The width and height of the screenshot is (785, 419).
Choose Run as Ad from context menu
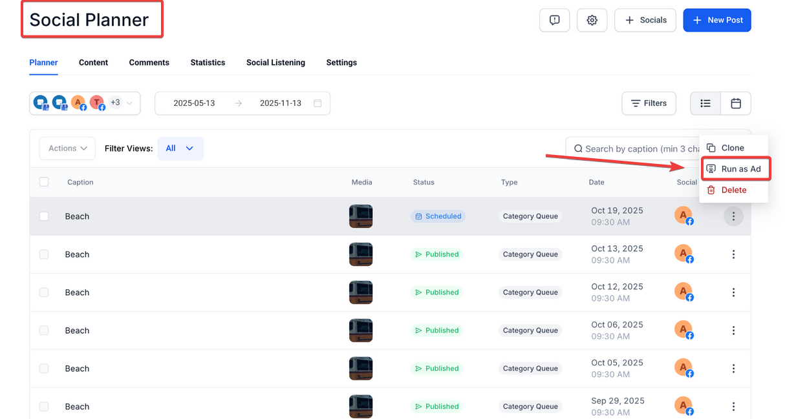[x=735, y=169]
